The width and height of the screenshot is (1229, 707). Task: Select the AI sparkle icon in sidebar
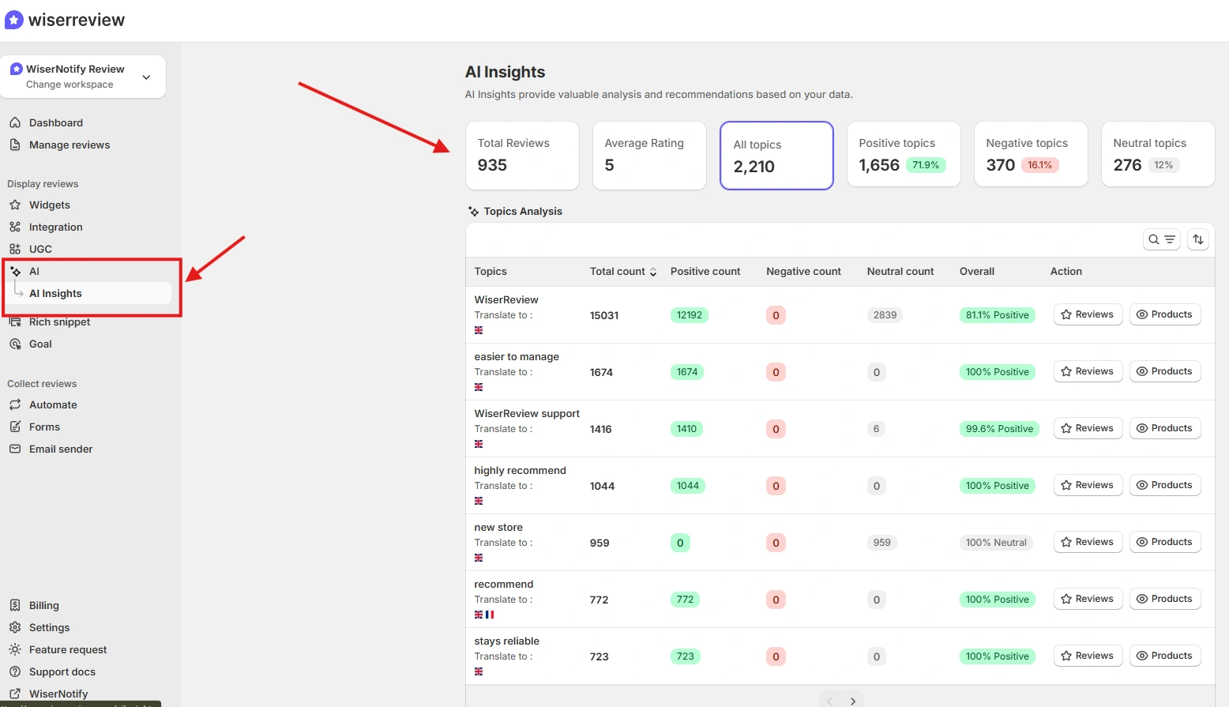tap(16, 271)
